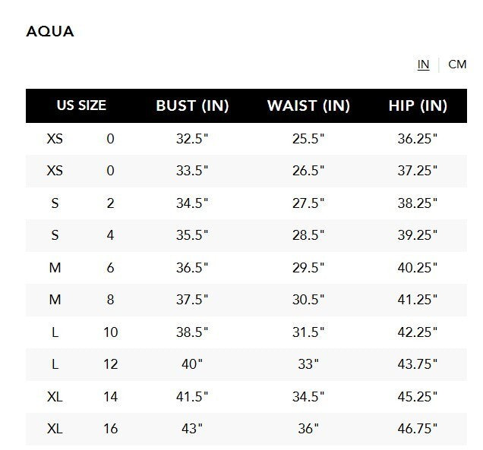Click the US SIZE column header
The image size is (483, 450).
coord(81,105)
